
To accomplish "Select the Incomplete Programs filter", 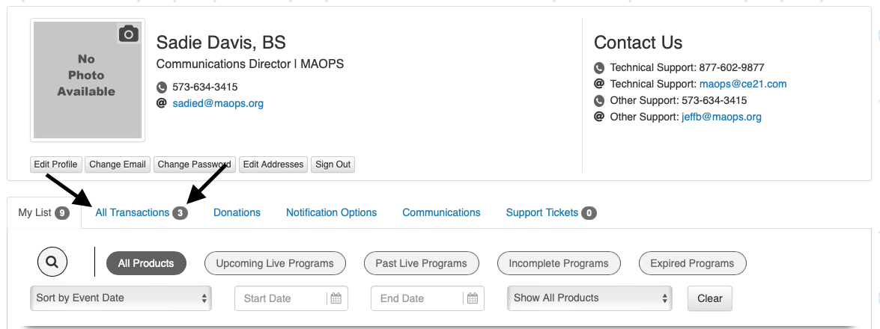I will click(559, 263).
